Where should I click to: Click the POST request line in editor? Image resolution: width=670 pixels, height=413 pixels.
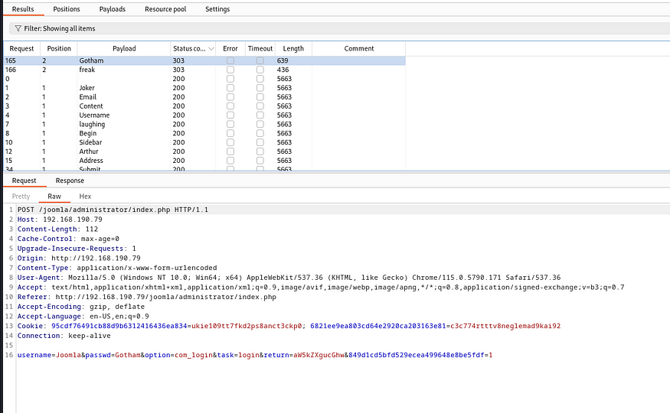pos(113,210)
